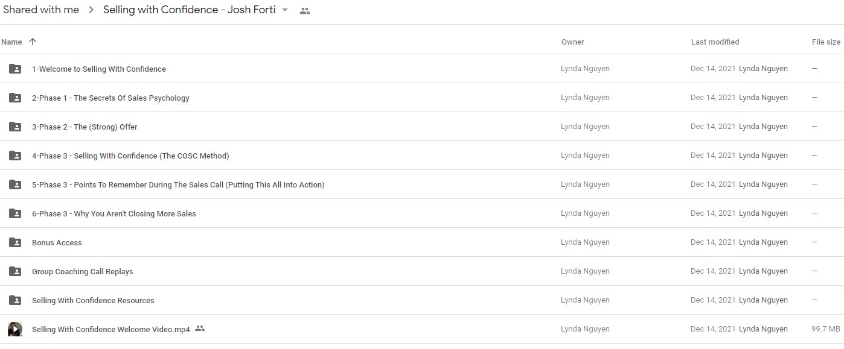Select the 4-Phase 3 Selling With Confidence (The CGSC Method) folder

pyautogui.click(x=422, y=156)
